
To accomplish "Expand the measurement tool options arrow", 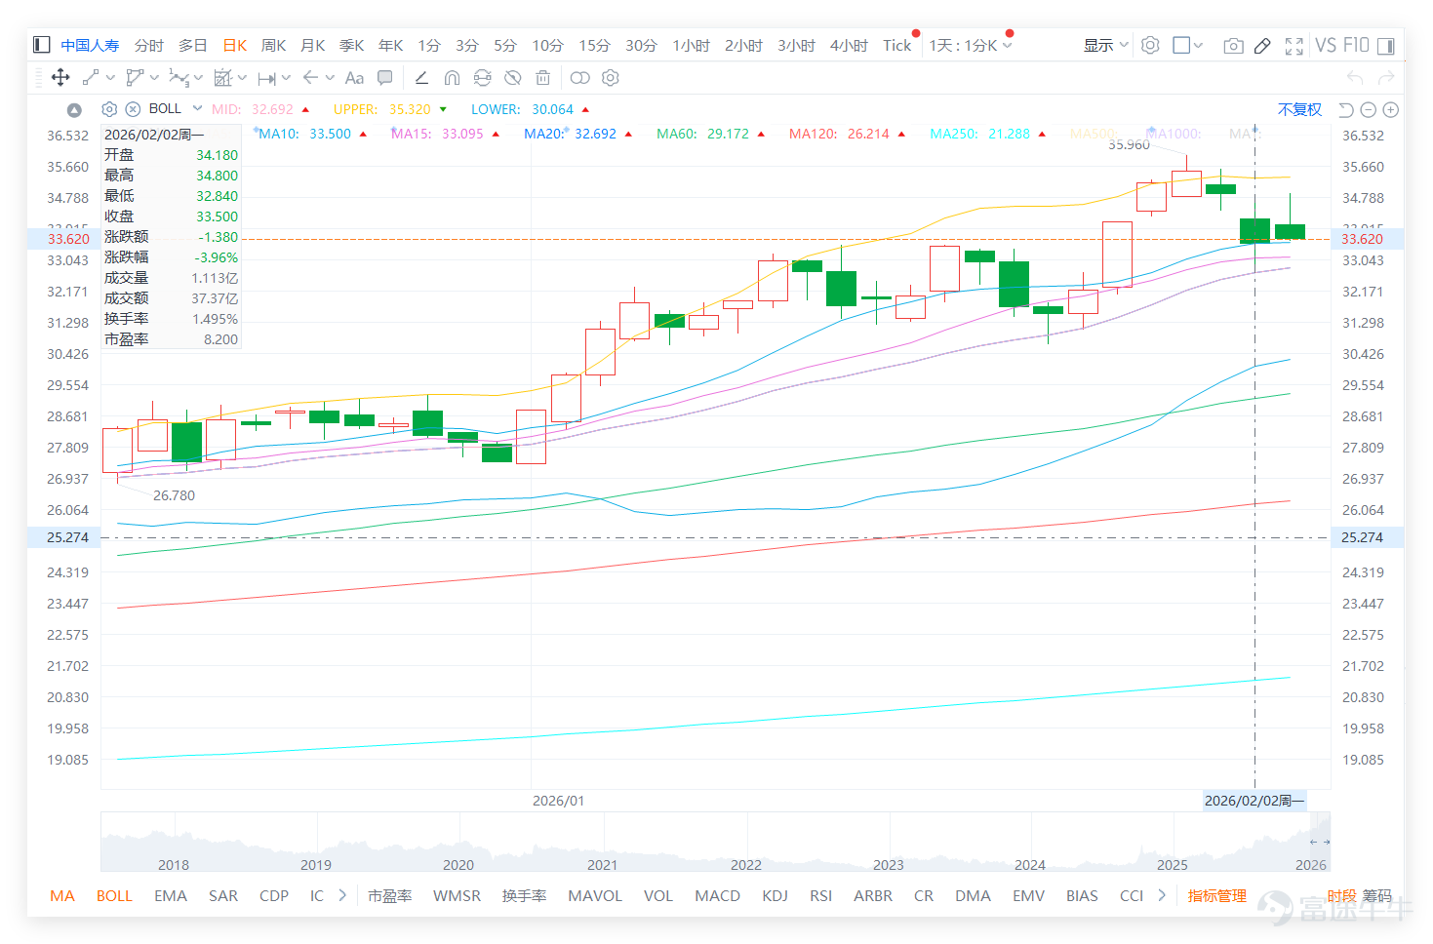I will pos(242,78).
